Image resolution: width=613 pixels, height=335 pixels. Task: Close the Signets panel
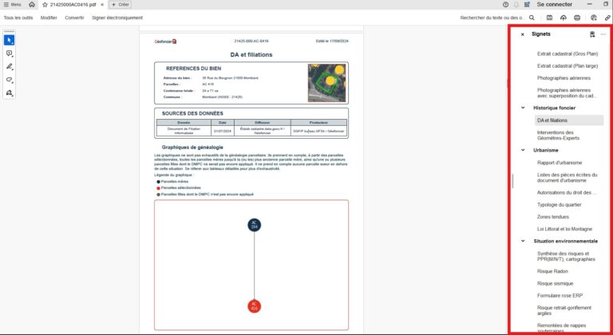pyautogui.click(x=522, y=34)
